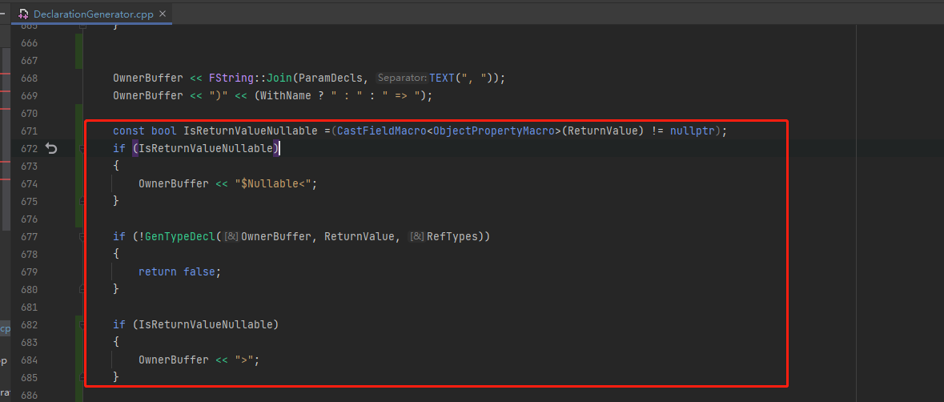Close the DeclarationGenerator.cpp tab
The image size is (944, 402).
point(163,14)
